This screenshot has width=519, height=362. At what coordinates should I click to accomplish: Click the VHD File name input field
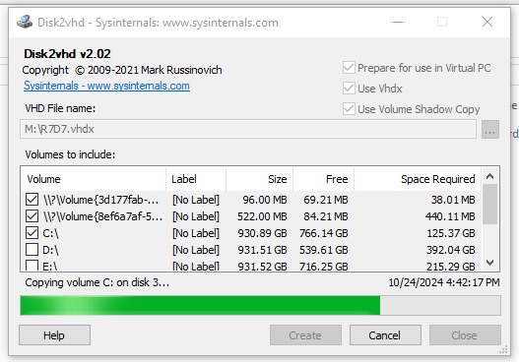click(248, 129)
